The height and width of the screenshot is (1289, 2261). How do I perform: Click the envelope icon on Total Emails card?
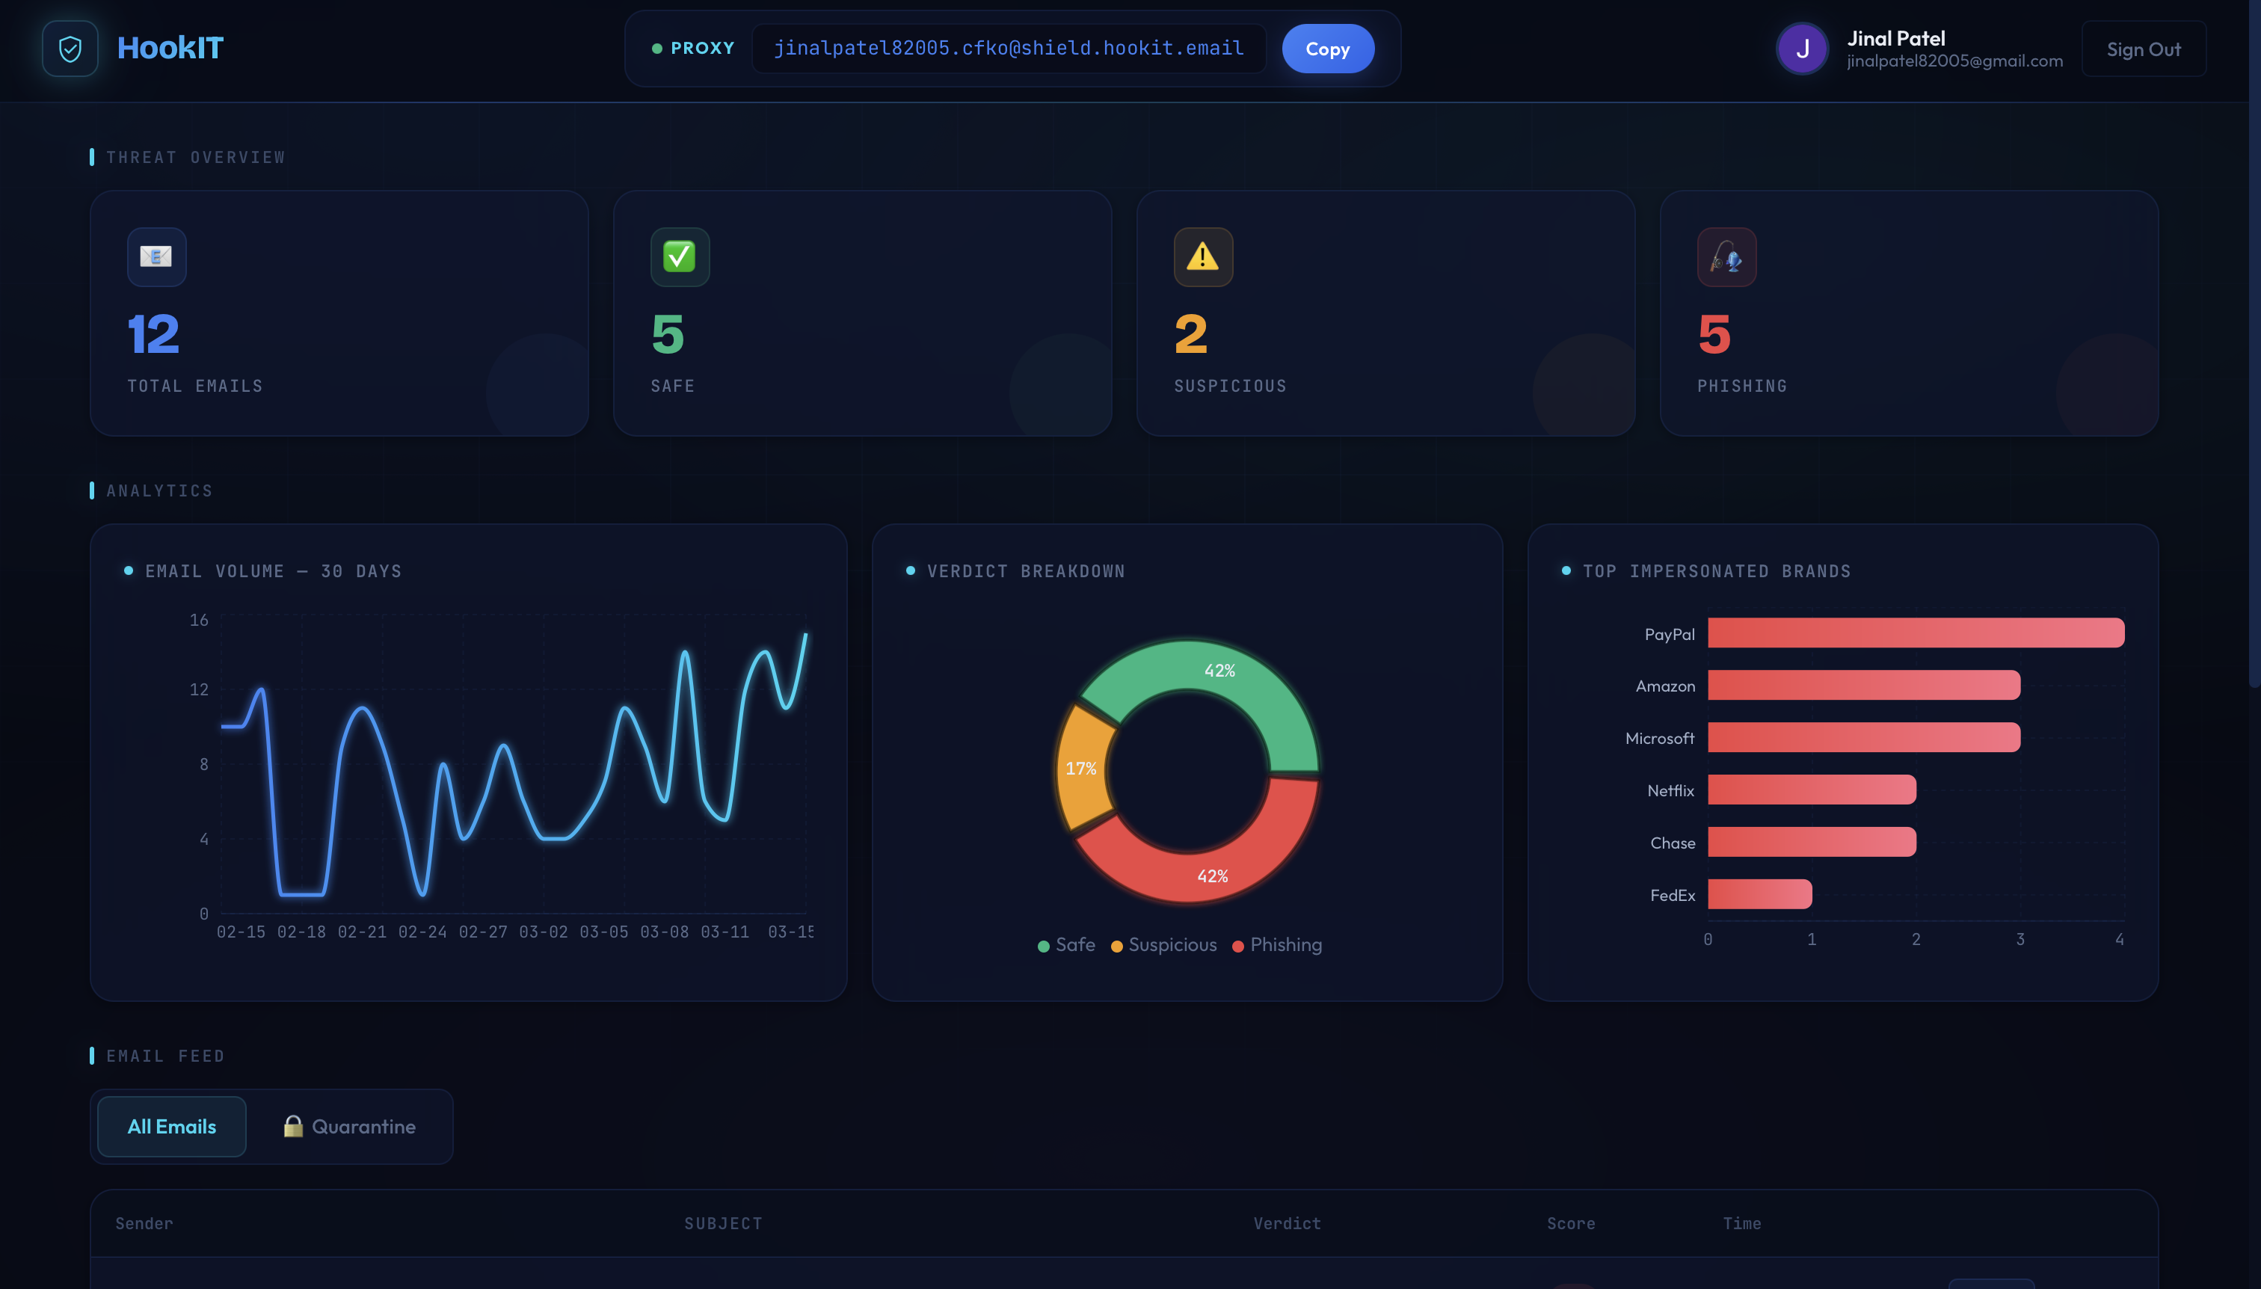157,256
